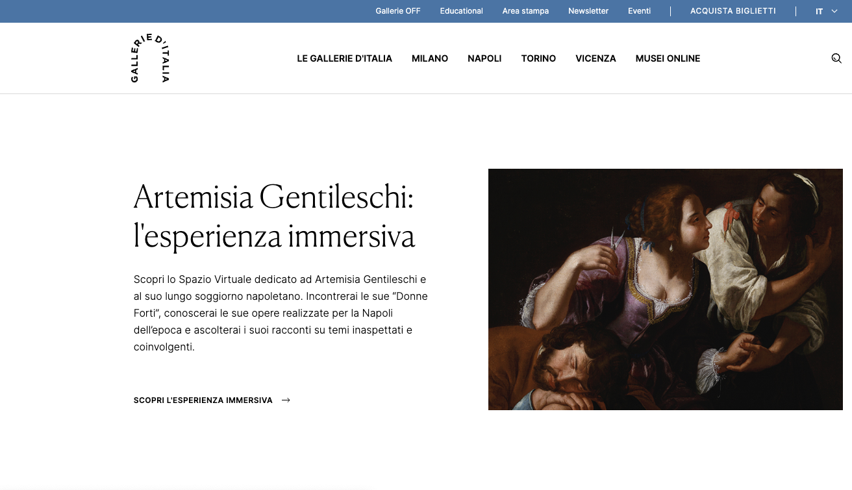Screen dimensions: 852x490
Task: Open the Area stampa link
Action: coord(525,11)
